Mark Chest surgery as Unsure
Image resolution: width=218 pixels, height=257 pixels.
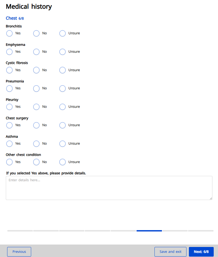point(62,125)
